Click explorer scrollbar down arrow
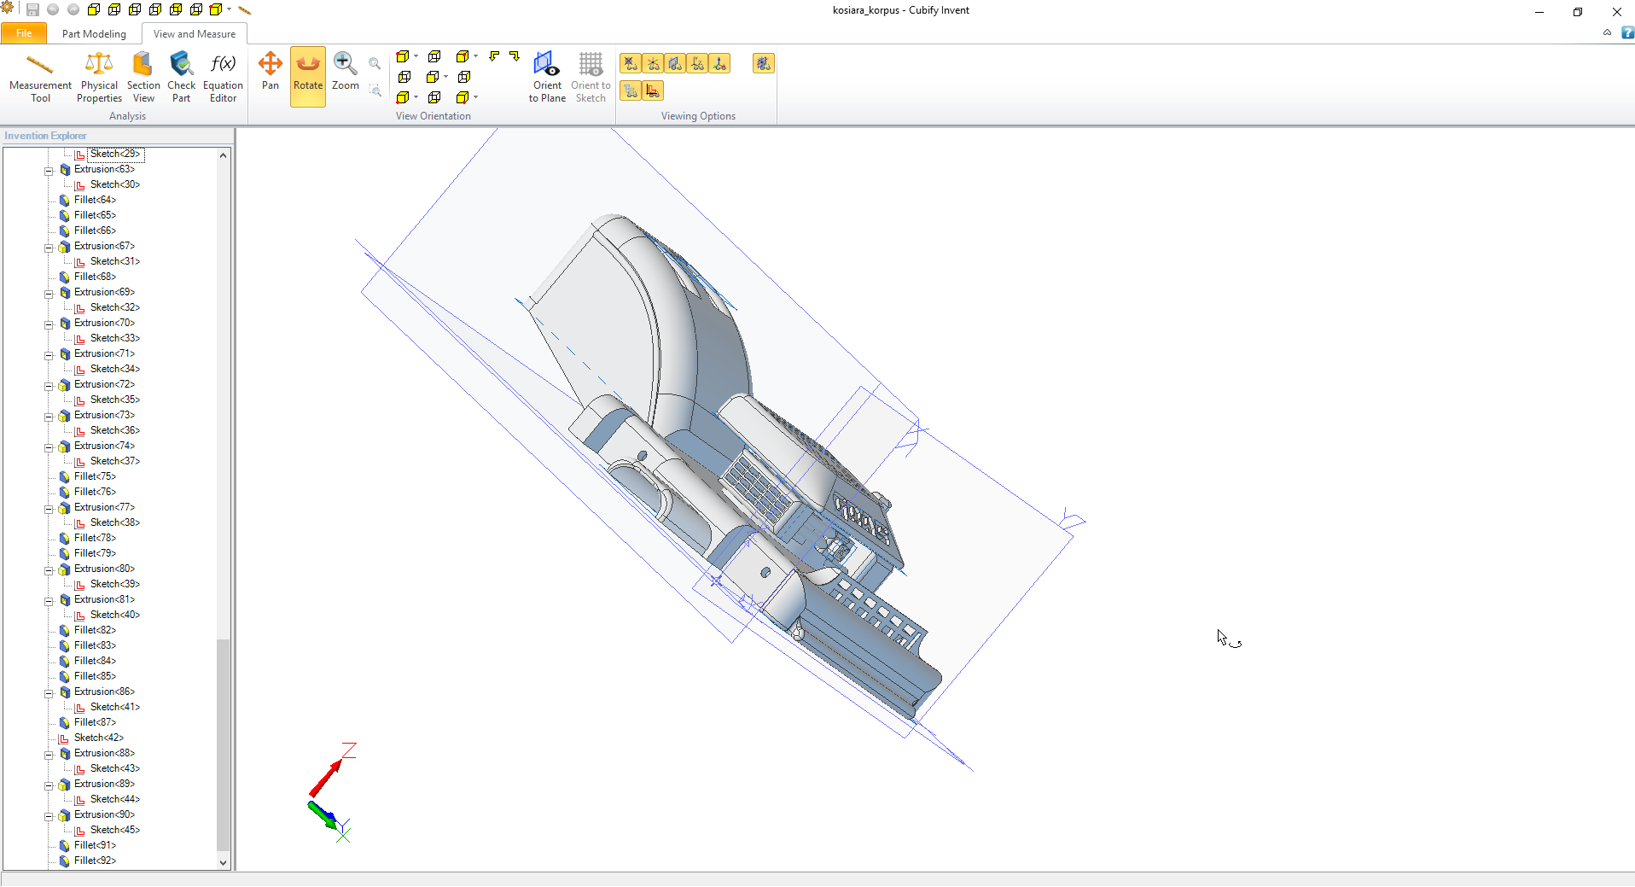 point(224,862)
